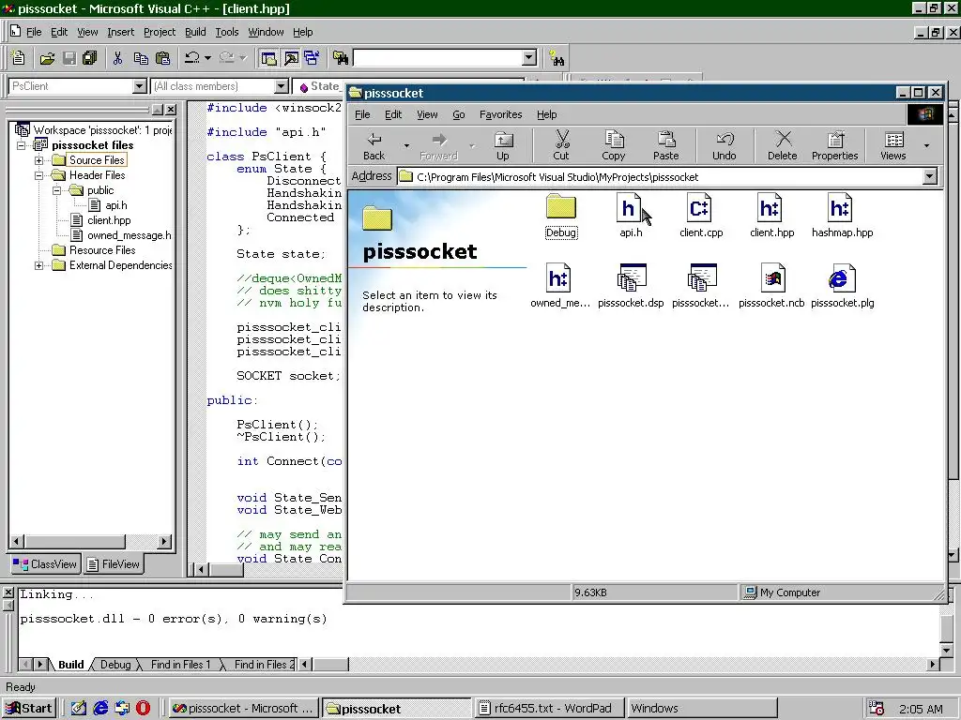Select client.hpp in the FileView tree
Viewport: 961px width, 720px height.
coord(109,220)
